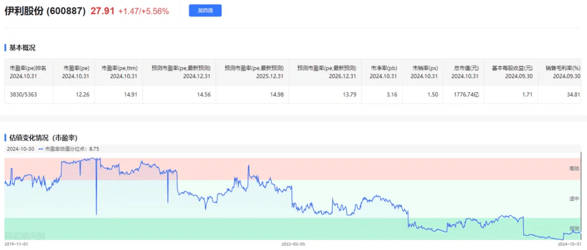This screenshot has width=587, height=250.
Task: Select the forecast PE value 14.56
Action: tap(204, 94)
